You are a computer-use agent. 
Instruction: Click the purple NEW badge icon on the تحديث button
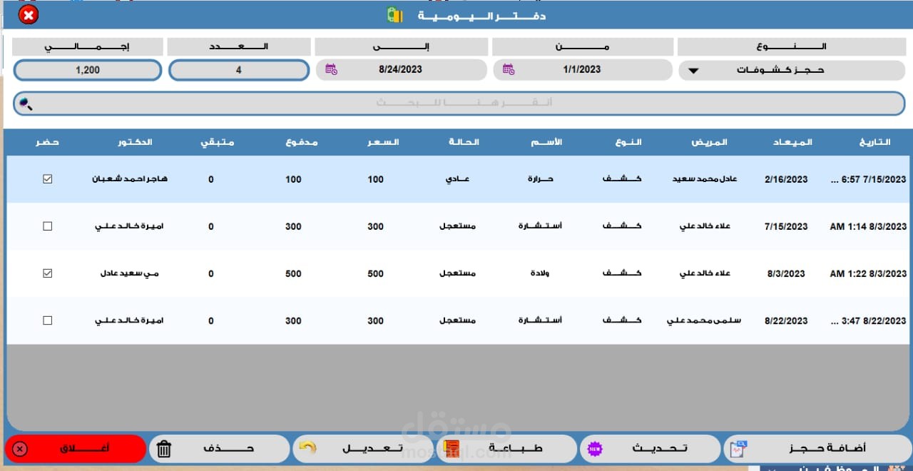tap(595, 449)
